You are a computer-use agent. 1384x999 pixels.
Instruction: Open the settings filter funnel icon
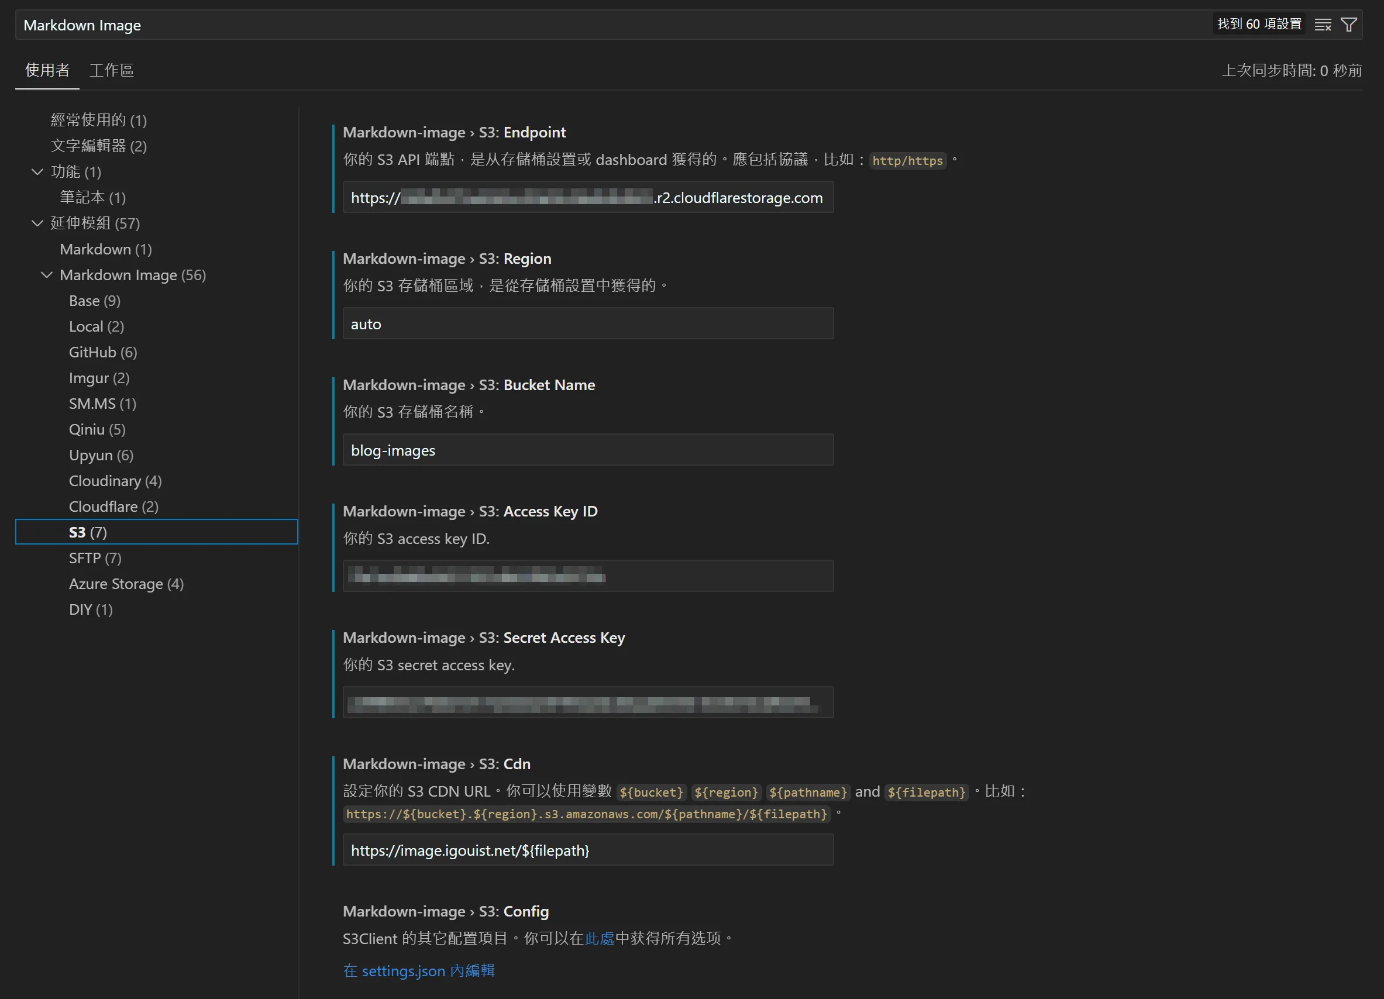(x=1348, y=25)
